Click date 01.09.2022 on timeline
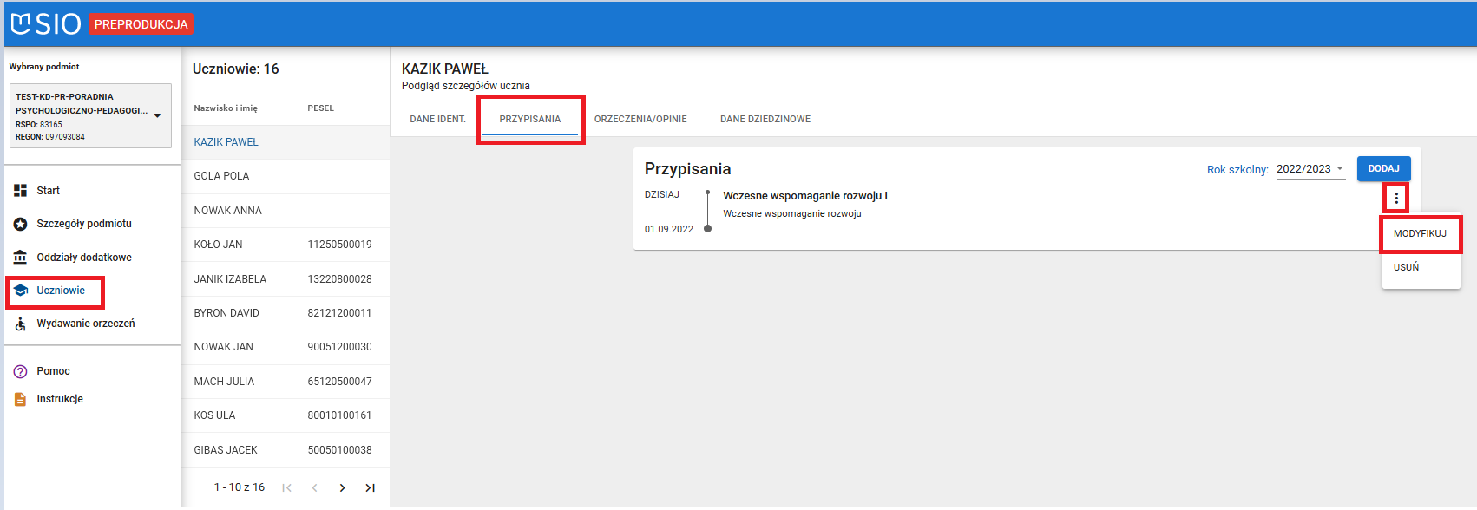 [x=669, y=229]
